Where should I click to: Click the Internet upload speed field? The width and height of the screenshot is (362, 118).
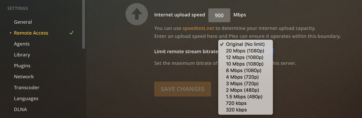(x=219, y=15)
